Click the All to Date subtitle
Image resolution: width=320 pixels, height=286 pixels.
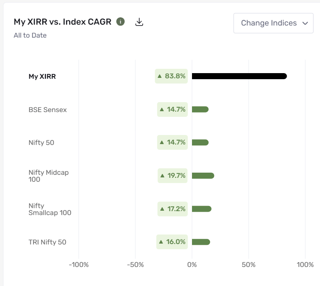coord(30,35)
